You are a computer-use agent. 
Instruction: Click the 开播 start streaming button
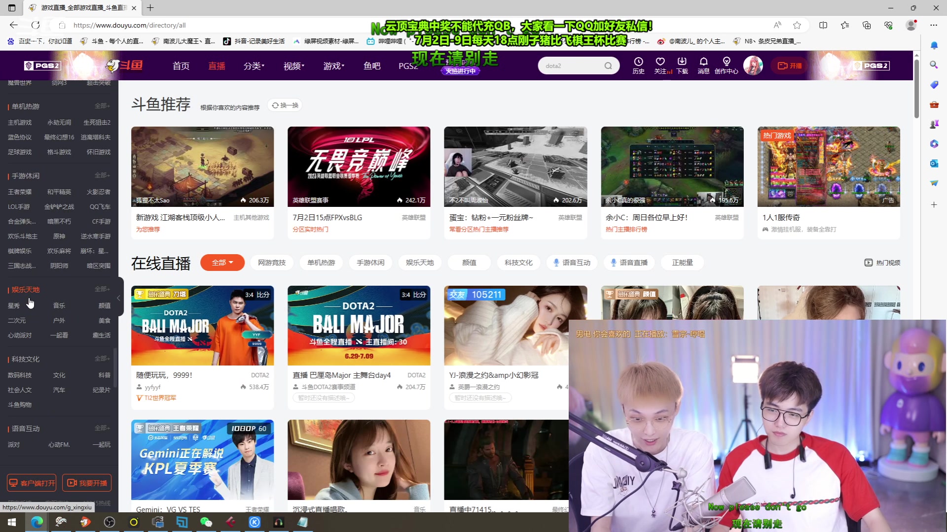click(x=789, y=66)
